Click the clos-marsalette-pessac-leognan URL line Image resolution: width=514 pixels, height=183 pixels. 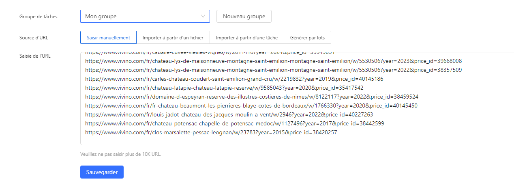click(211, 132)
